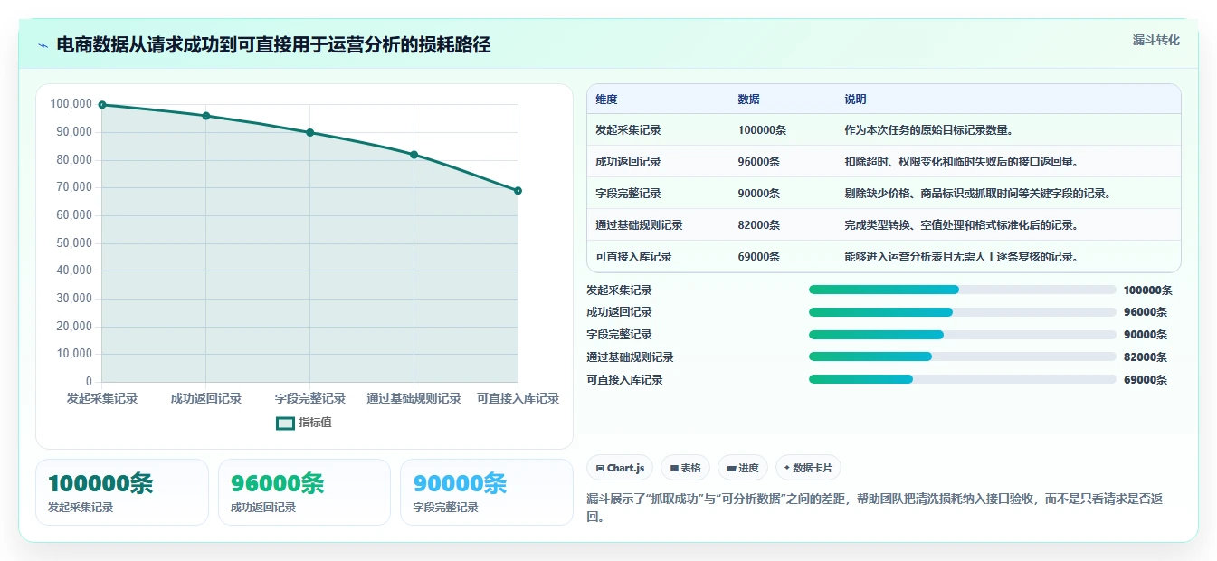Click the 进度 tag chip

[742, 468]
